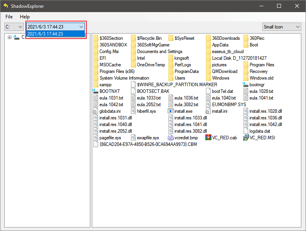This screenshot has width=306, height=231.
Task: Open the C: drive selector dropdown
Action: [14, 27]
